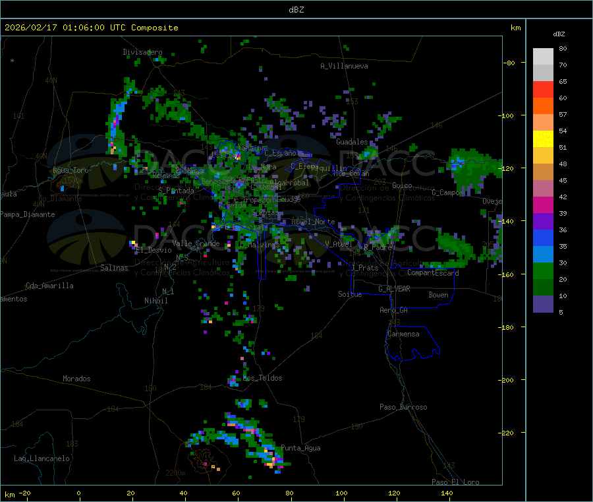
Task: Click the white 70-80 dBZ color swatch
Action: click(543, 57)
